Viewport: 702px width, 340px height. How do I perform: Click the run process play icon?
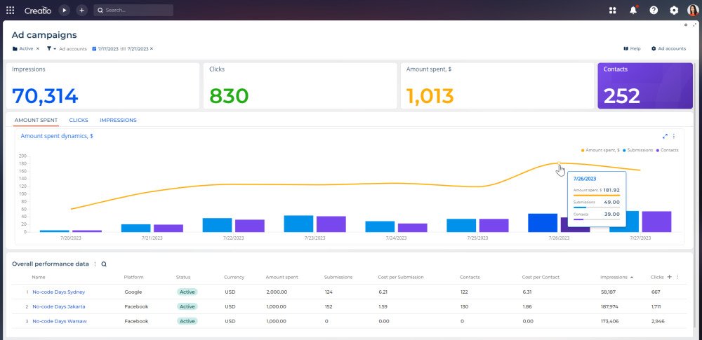point(65,11)
